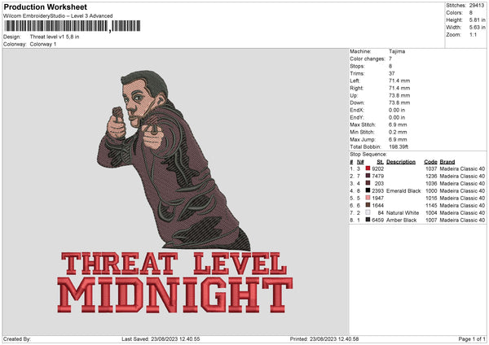
Task: Click the Min Stitch value 0.2 mm
Action: click(398, 132)
